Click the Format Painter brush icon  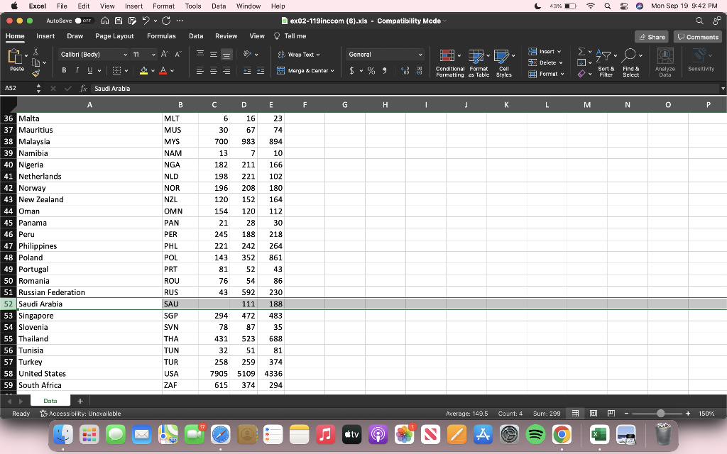pyautogui.click(x=35, y=73)
